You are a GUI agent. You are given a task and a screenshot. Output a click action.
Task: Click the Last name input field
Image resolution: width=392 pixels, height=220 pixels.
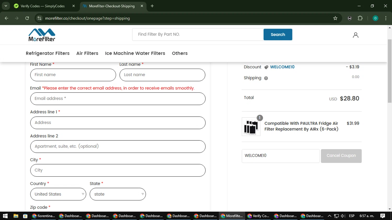(162, 75)
